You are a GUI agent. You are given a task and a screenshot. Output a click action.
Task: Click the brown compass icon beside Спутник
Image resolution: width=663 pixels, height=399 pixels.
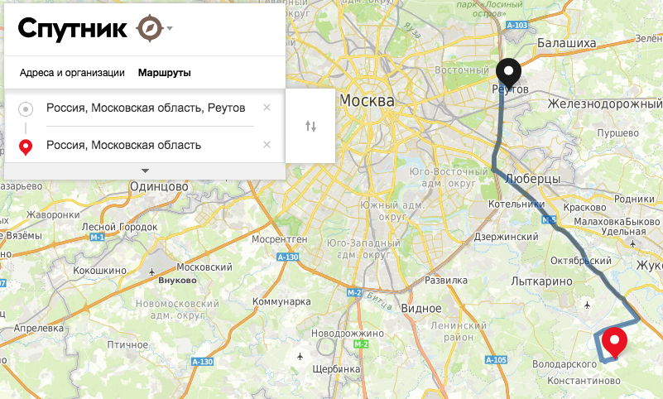(150, 28)
